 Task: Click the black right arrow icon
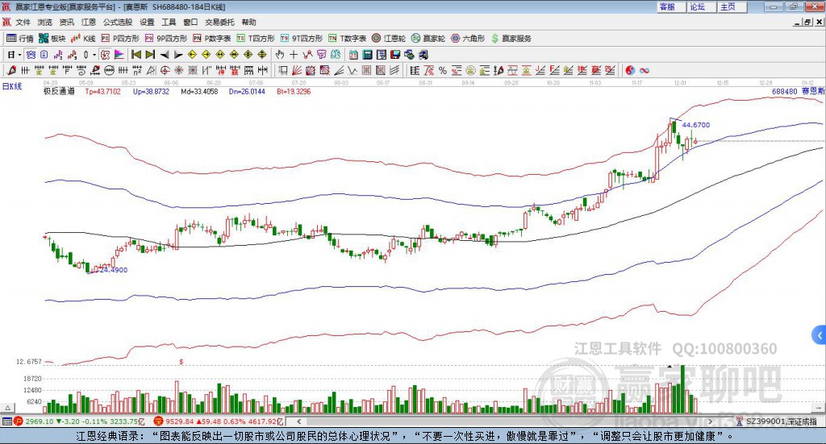pyautogui.click(x=178, y=55)
